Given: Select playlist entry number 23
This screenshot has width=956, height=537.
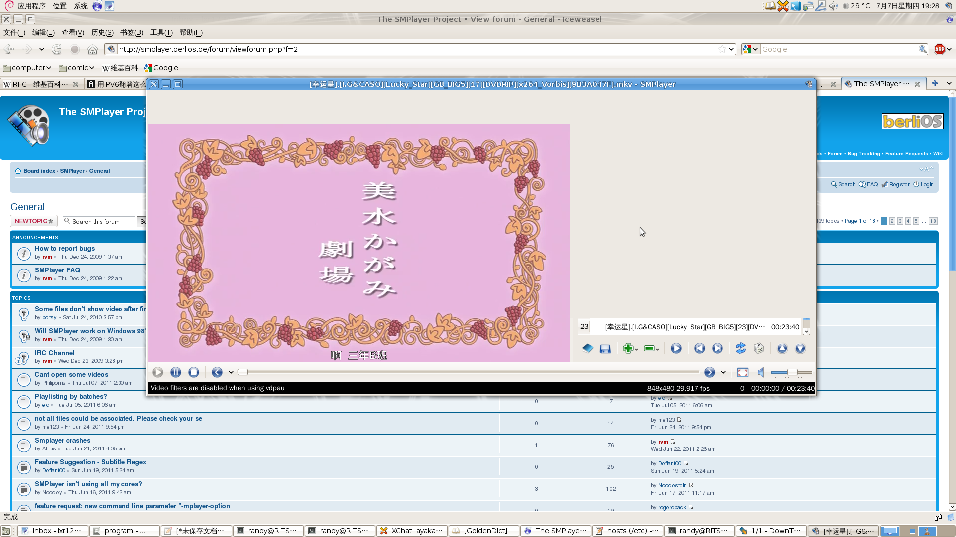Looking at the screenshot, I should tap(689, 327).
